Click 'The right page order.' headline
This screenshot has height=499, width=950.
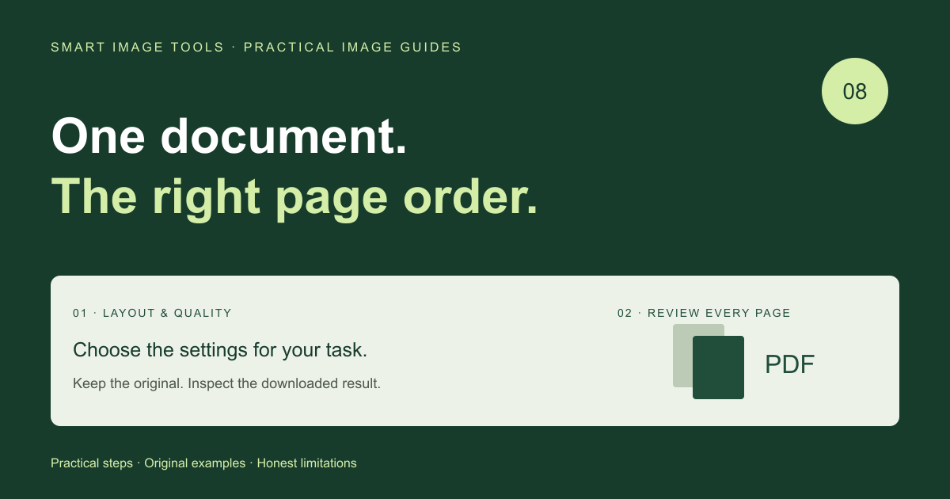coord(294,197)
